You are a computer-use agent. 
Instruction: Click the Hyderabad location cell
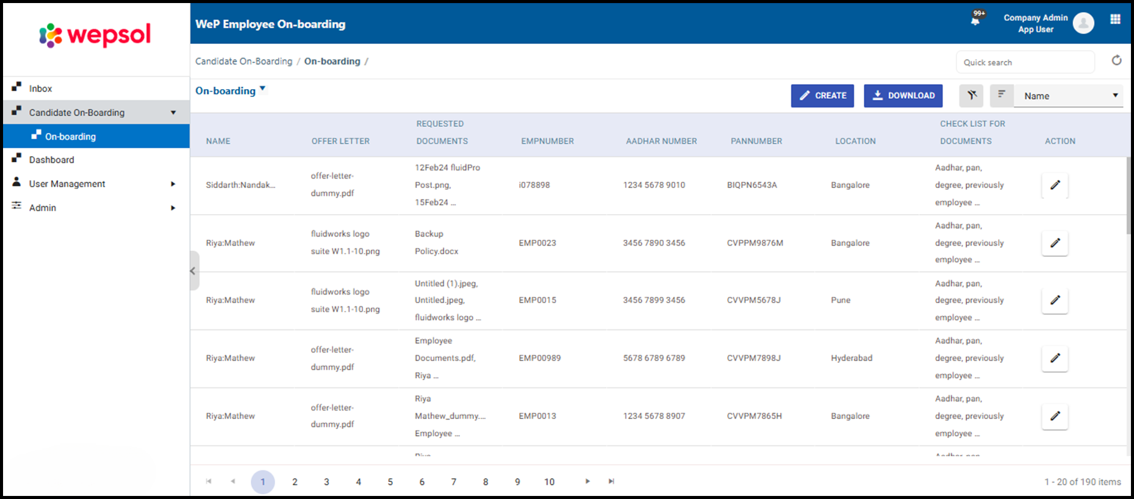(x=852, y=358)
